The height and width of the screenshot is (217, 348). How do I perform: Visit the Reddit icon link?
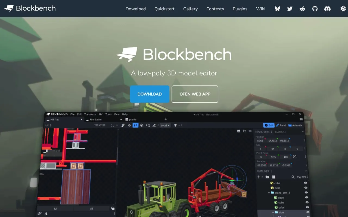point(302,9)
